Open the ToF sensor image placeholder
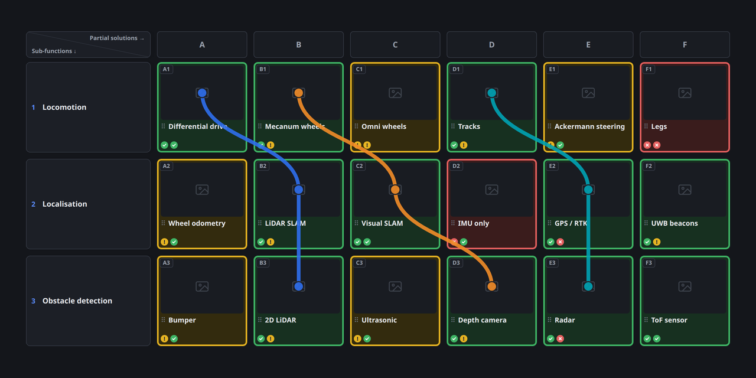 (x=685, y=286)
